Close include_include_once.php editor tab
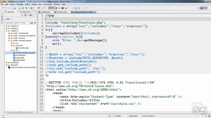This screenshot has height=118, width=211. (95, 12)
